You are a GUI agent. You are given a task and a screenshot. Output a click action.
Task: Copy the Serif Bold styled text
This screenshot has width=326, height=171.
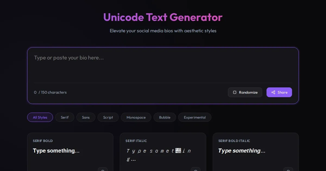(x=103, y=170)
